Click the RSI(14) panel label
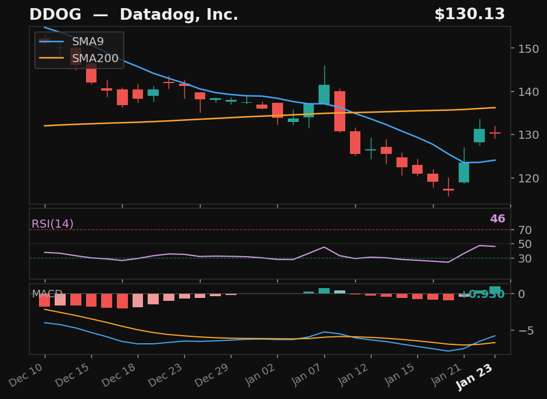This screenshot has height=399, width=547. coord(52,224)
